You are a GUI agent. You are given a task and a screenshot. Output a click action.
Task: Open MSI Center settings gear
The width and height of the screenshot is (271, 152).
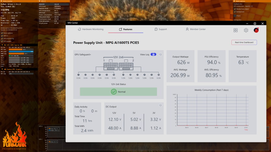coord(246,30)
